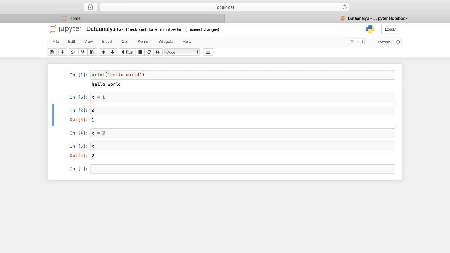The height and width of the screenshot is (253, 450).
Task: Restart the kernel with the circular arrow icon
Action: (149, 52)
